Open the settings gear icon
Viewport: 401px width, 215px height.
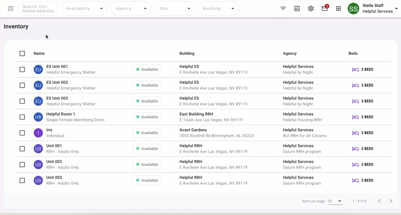(311, 9)
